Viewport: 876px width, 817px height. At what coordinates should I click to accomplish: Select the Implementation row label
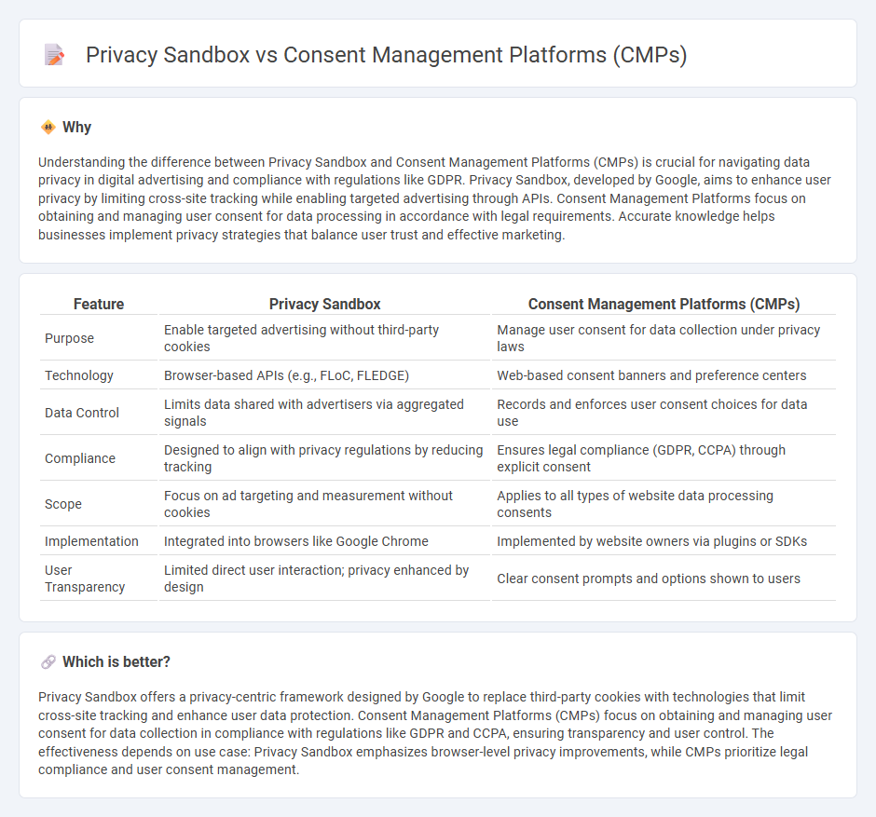tap(91, 541)
